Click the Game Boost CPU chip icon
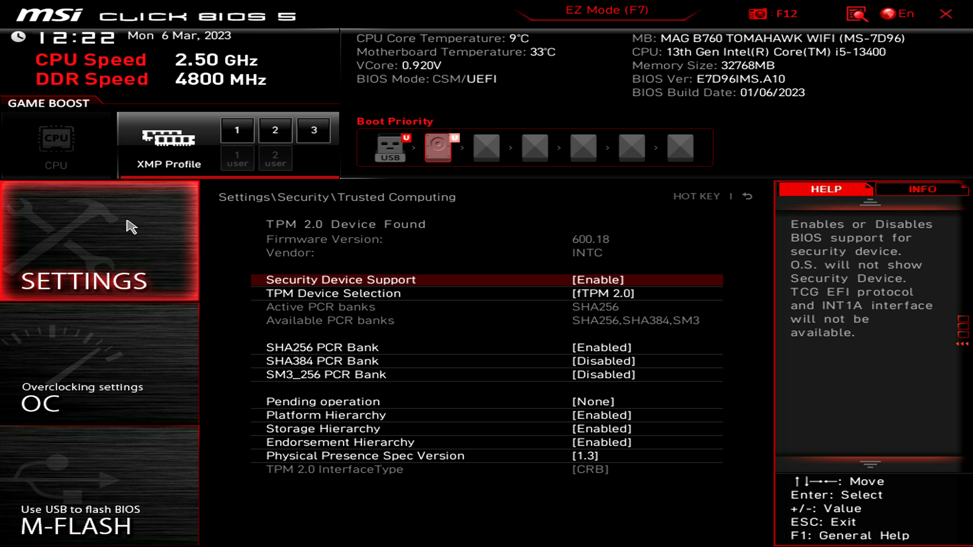This screenshot has width=973, height=547. tap(56, 139)
